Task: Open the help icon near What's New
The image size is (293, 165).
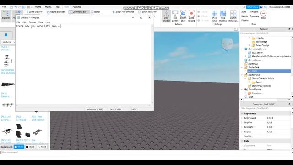Action: click(261, 7)
